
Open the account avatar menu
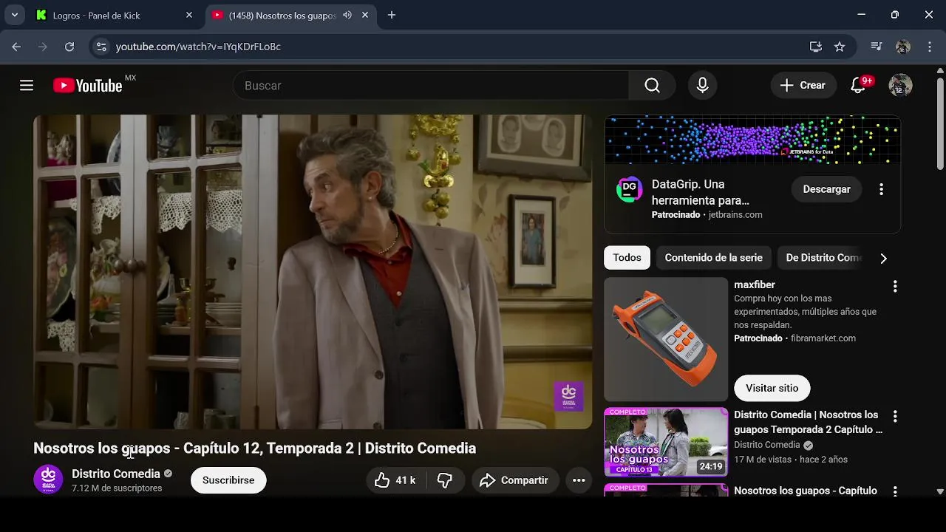pyautogui.click(x=900, y=86)
